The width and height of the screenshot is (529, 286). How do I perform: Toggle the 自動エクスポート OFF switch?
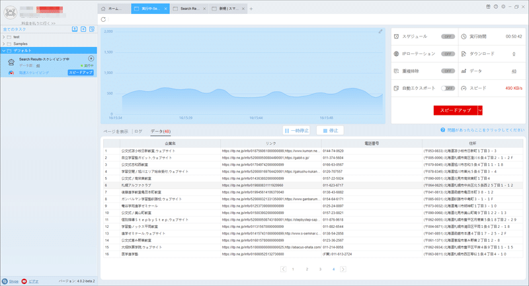448,89
